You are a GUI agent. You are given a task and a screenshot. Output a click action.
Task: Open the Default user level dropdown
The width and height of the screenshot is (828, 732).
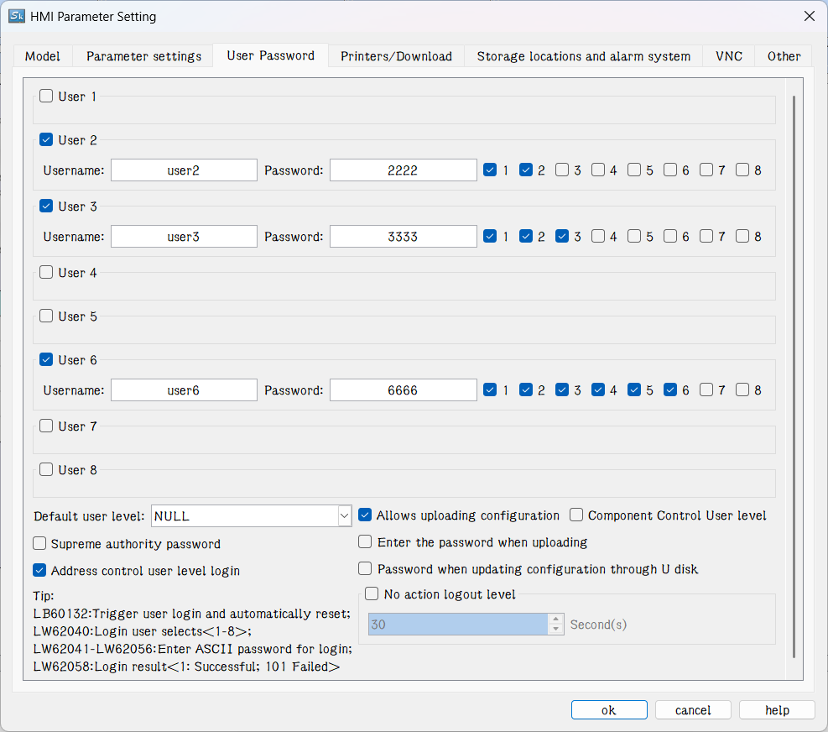(x=251, y=516)
